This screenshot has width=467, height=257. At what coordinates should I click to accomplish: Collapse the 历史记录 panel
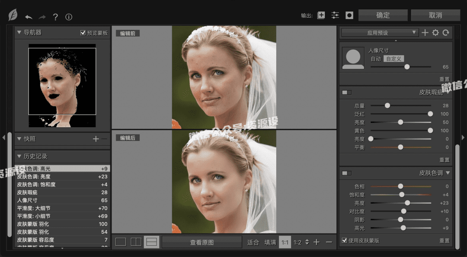click(19, 156)
